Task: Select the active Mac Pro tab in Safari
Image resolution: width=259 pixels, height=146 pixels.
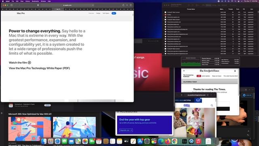Action: [x=58, y=9]
